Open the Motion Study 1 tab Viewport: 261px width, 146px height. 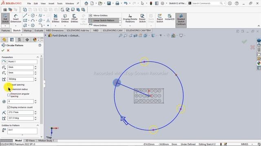click(46, 141)
